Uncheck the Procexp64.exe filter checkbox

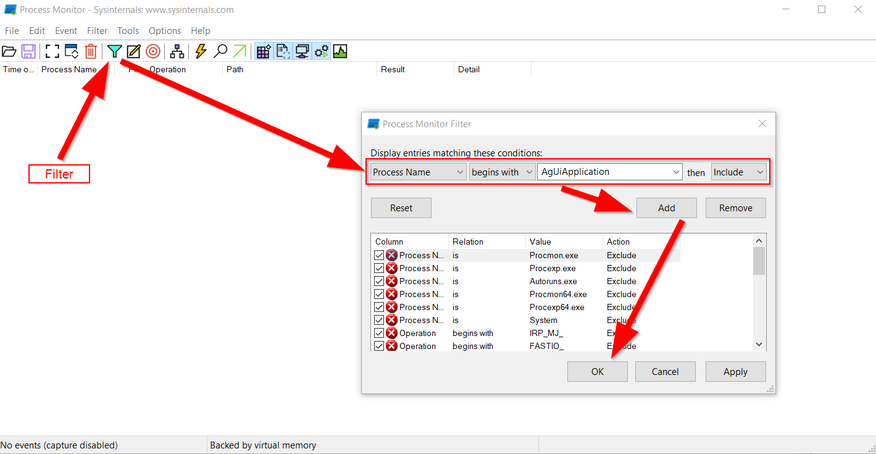pyautogui.click(x=379, y=307)
